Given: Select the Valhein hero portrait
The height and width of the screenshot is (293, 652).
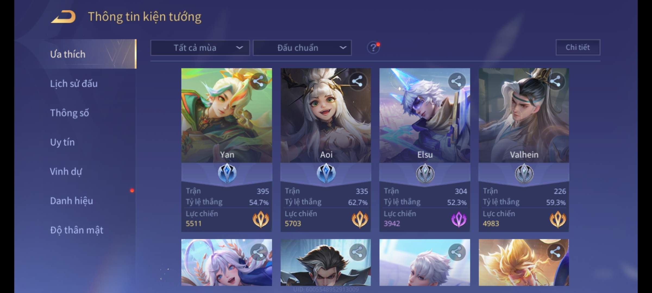Looking at the screenshot, I should (x=524, y=115).
